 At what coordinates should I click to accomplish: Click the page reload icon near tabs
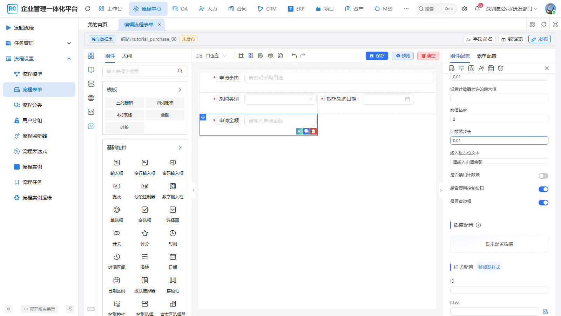point(544,24)
